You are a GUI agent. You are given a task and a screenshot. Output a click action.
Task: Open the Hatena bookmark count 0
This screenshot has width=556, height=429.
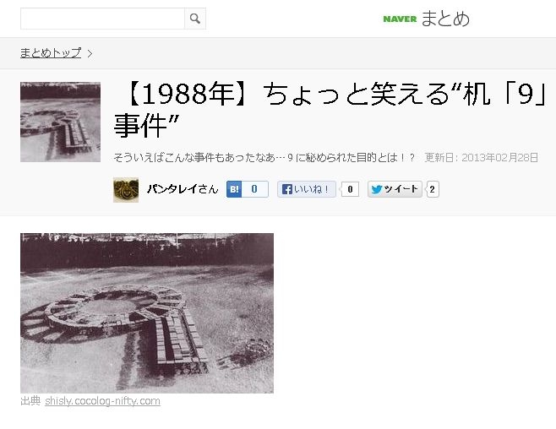click(254, 189)
